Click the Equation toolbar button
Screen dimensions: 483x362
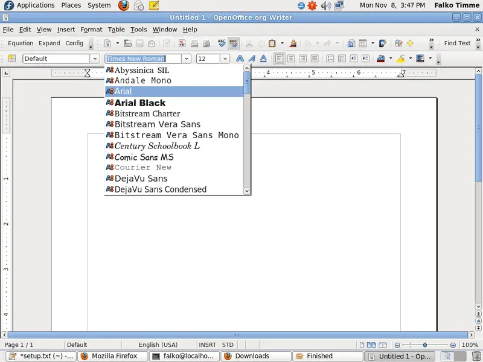click(x=21, y=43)
